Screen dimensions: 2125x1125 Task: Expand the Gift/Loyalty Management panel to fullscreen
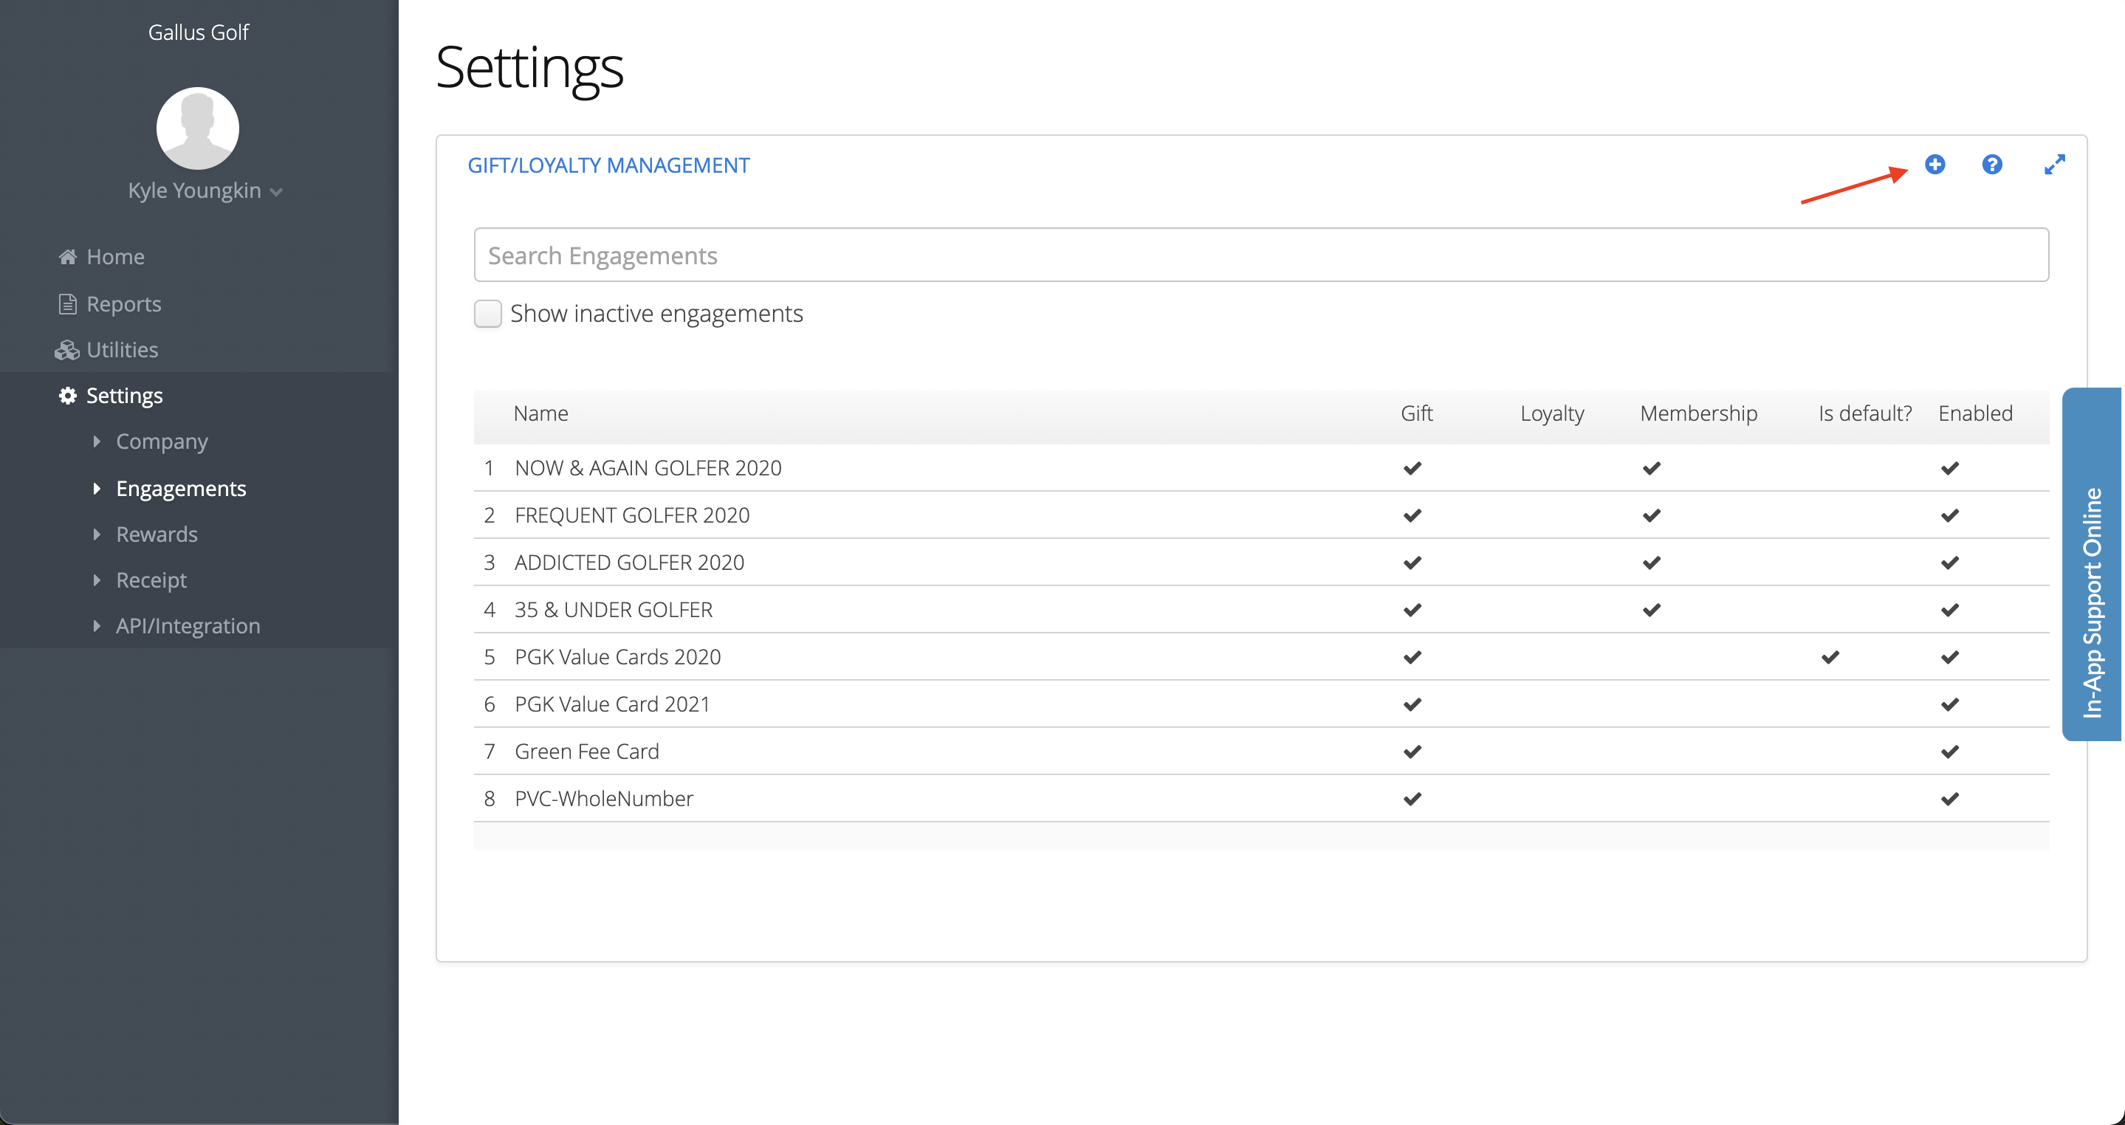click(2054, 164)
